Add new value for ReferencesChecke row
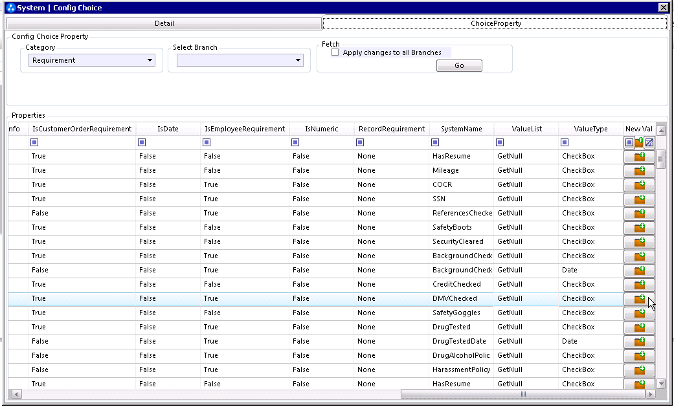Screen dimensions: 674x407 click(639, 213)
